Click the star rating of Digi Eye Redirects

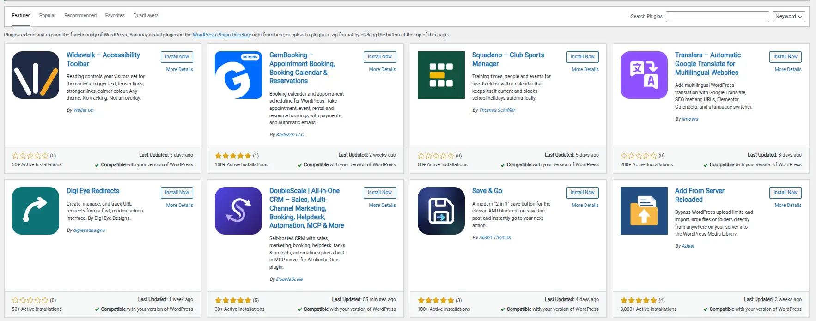pos(30,300)
